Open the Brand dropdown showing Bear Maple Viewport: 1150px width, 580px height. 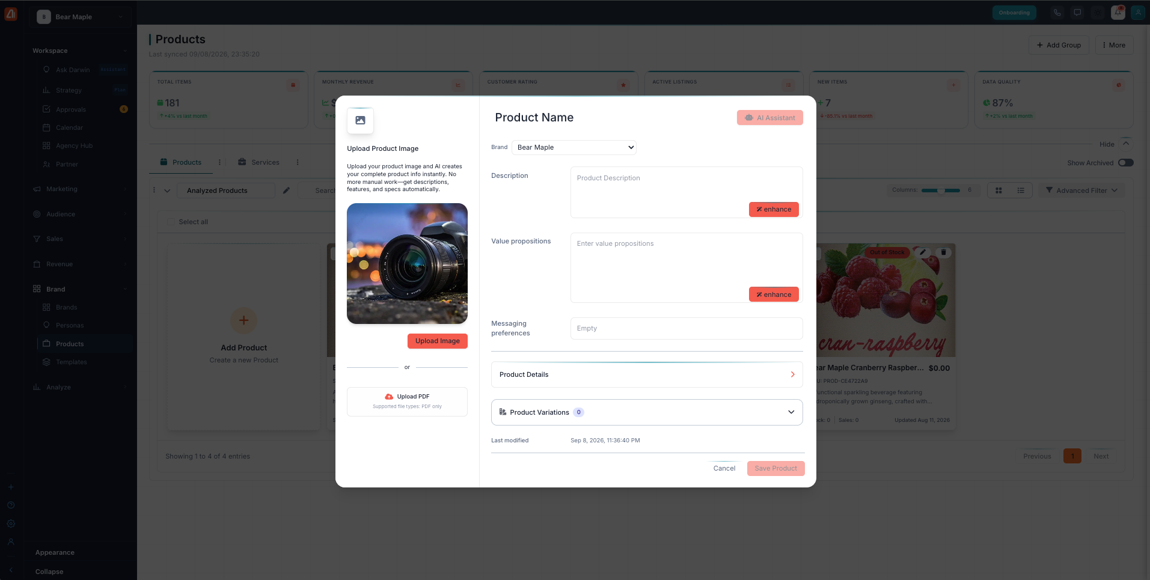[573, 147]
